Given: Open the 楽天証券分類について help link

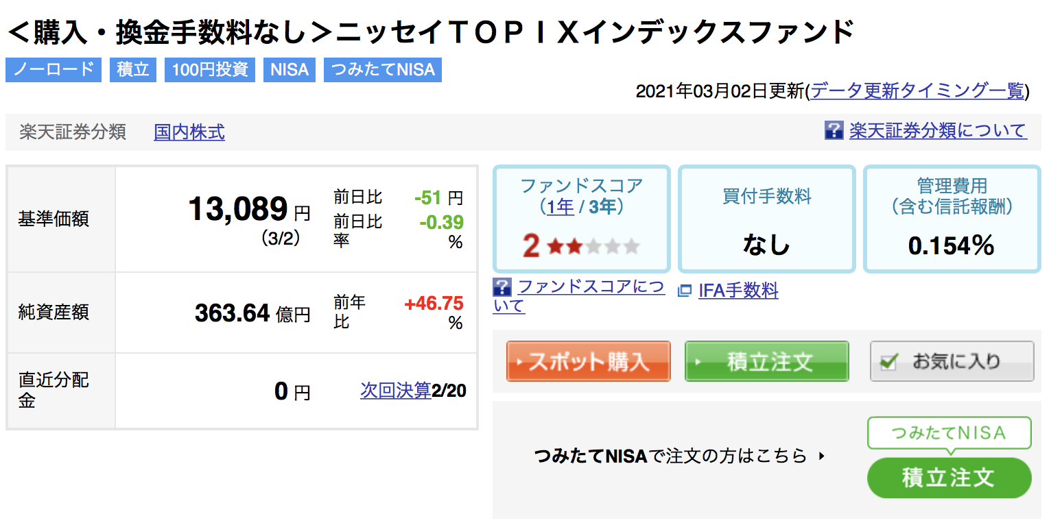Looking at the screenshot, I should point(938,130).
